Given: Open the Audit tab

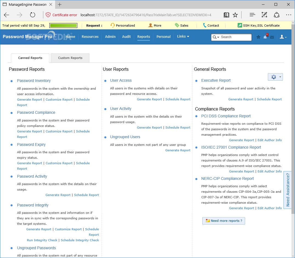Looking at the screenshot, I should click(x=126, y=37).
